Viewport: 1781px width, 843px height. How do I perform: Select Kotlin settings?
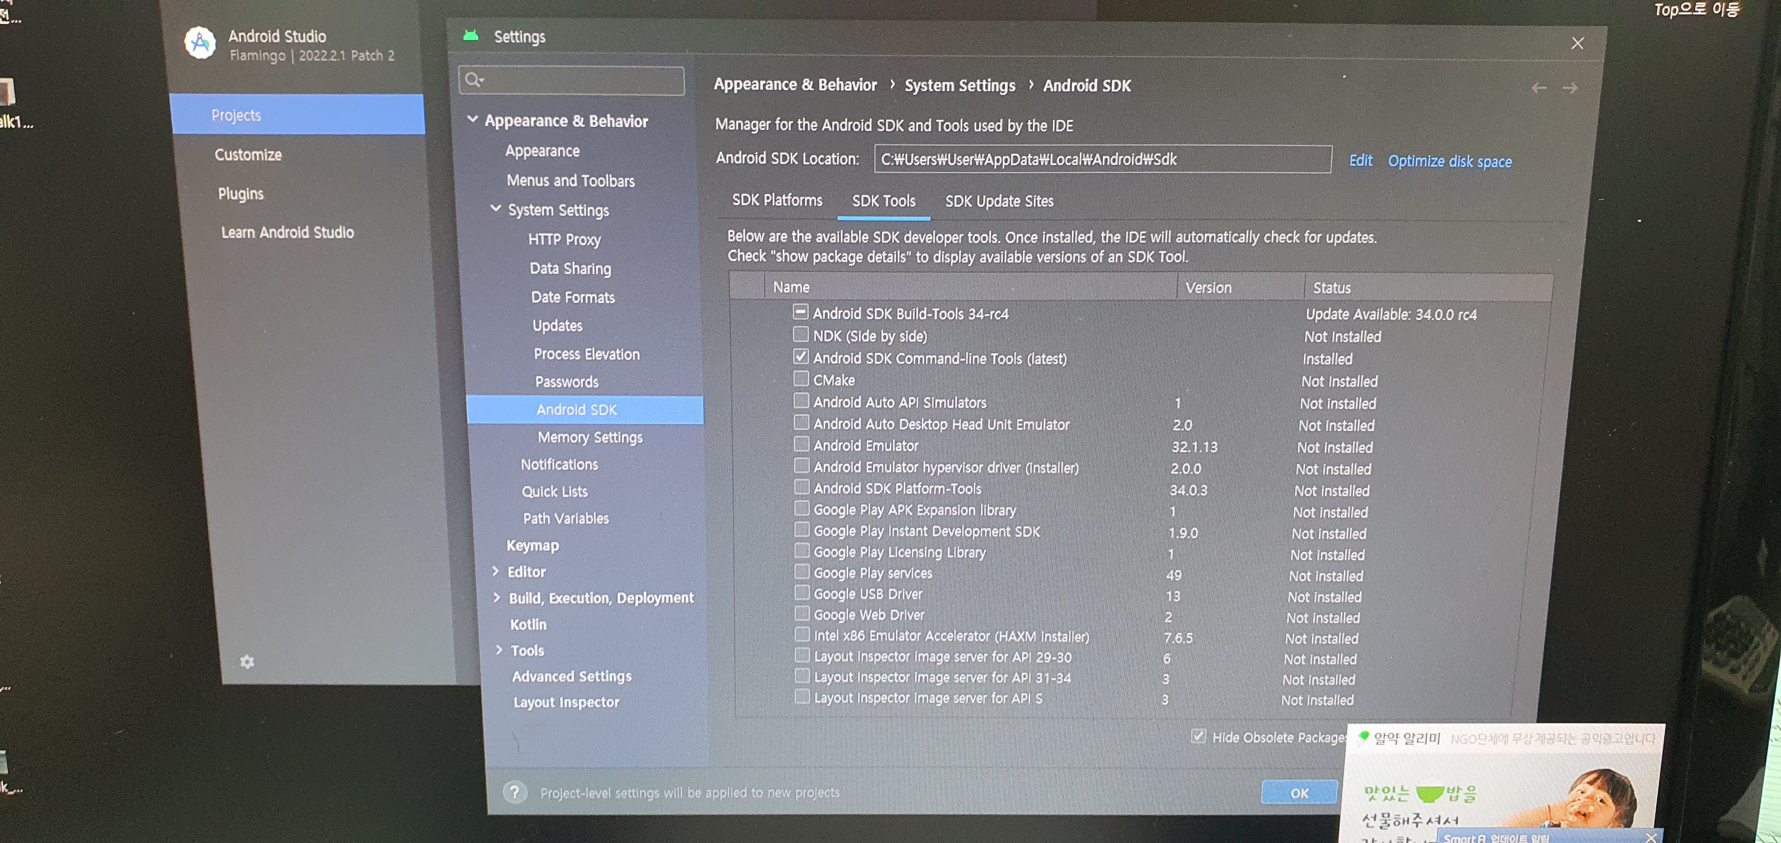(527, 624)
